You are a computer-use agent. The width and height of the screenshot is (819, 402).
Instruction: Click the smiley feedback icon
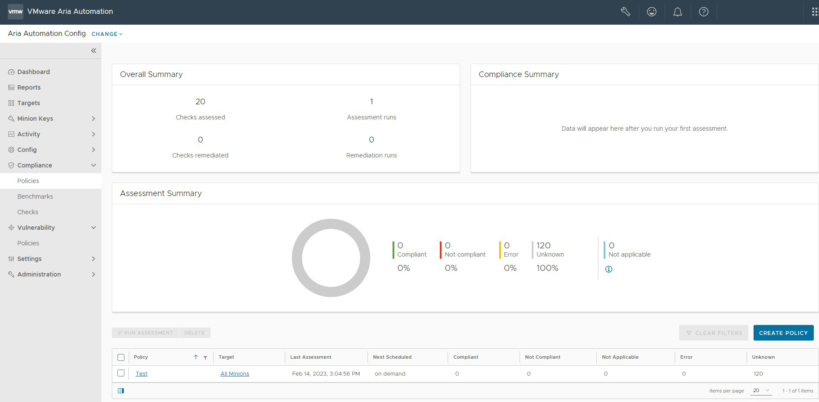tap(652, 12)
